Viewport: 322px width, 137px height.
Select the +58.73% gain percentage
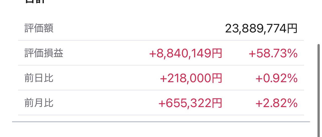coord(273,54)
